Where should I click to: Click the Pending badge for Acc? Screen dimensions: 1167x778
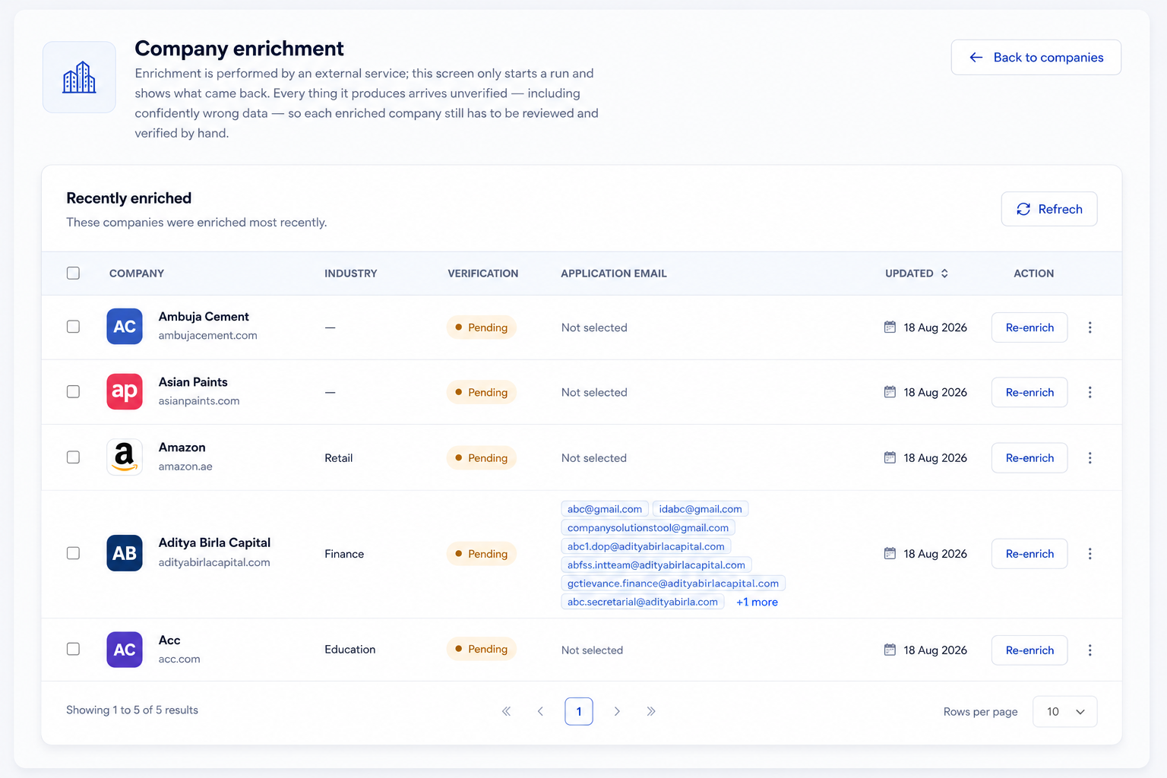pyautogui.click(x=482, y=649)
